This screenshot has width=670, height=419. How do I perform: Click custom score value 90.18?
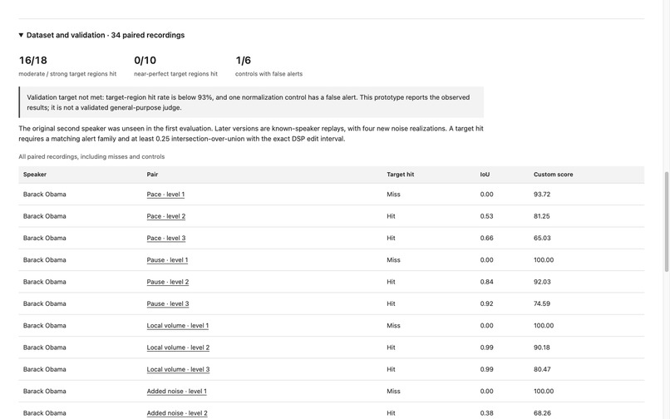point(541,348)
